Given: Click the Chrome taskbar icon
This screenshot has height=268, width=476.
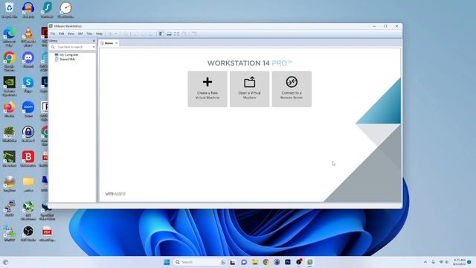Looking at the screenshot, I should (x=266, y=262).
